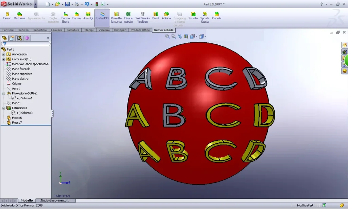Open SolidWorks Resources home pane

[x=345, y=45]
